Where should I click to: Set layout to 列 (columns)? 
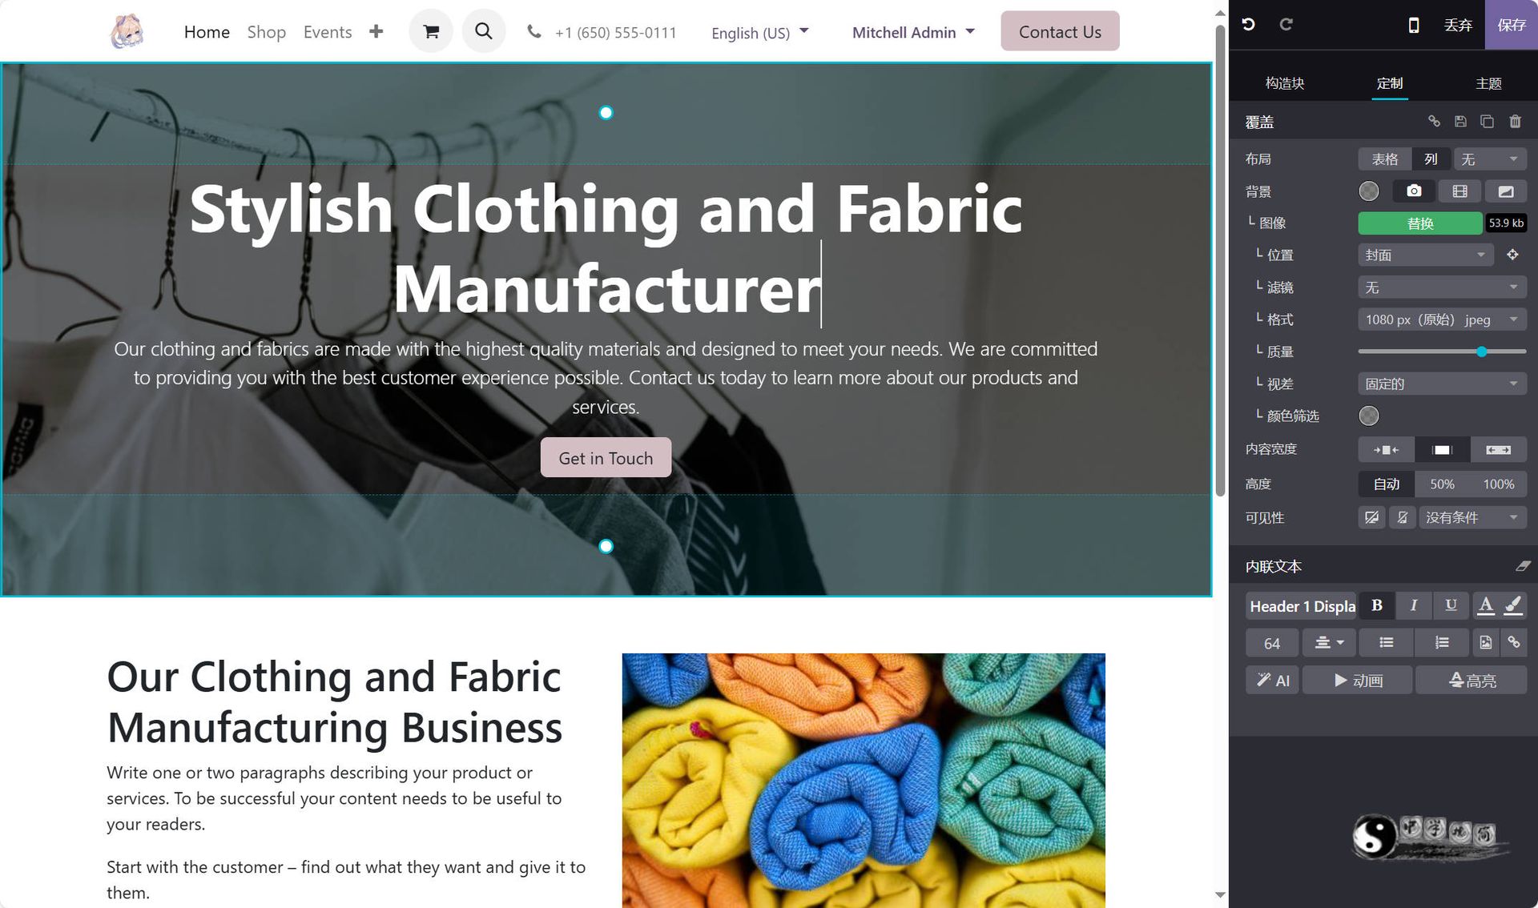click(1431, 159)
